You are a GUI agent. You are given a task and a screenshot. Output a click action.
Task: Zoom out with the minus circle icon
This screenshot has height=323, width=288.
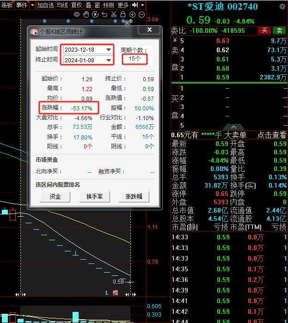[x=142, y=15]
